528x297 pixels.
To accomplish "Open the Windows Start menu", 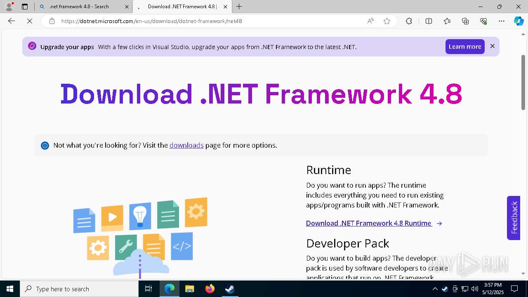I will [x=10, y=289].
